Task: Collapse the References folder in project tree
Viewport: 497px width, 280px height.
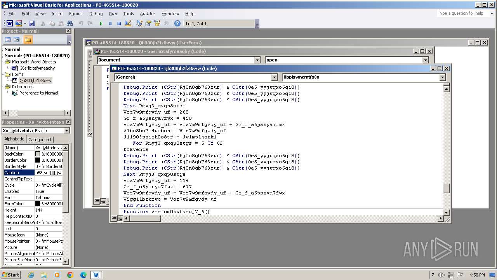Action: click(x=7, y=87)
